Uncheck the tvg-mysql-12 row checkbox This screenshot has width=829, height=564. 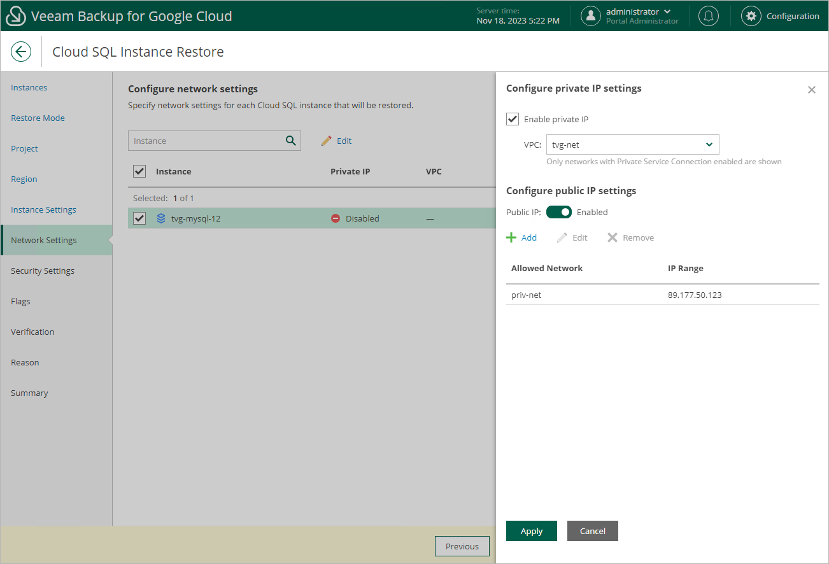tap(139, 218)
